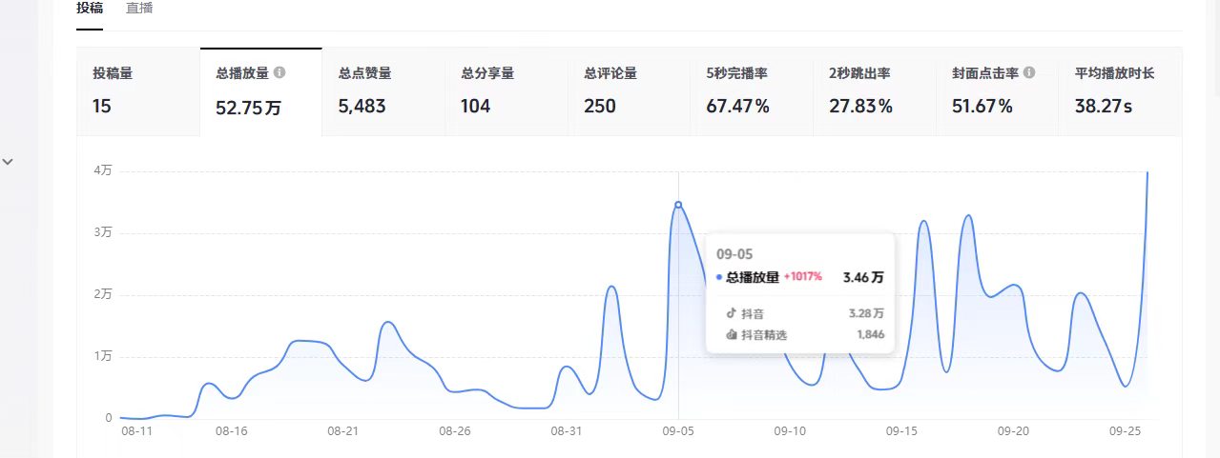The height and width of the screenshot is (458, 1220).
Task: Select the 总点赞量 metric card
Action: point(383,91)
